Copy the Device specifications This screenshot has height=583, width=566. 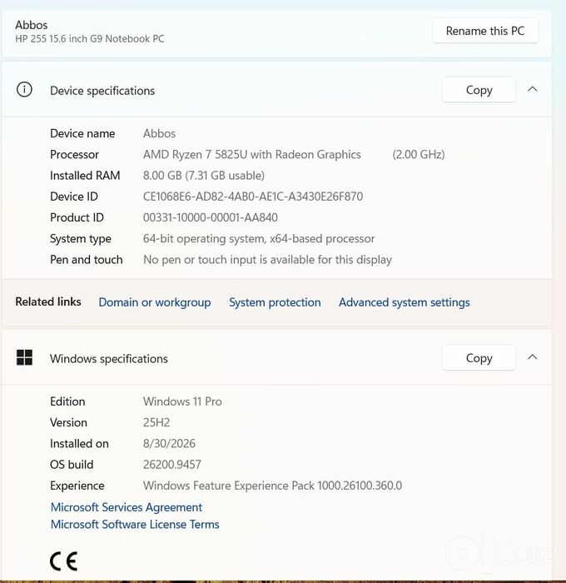tap(479, 90)
